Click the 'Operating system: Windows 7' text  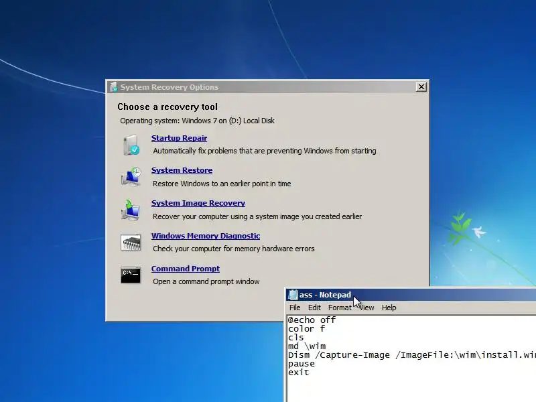[197, 121]
